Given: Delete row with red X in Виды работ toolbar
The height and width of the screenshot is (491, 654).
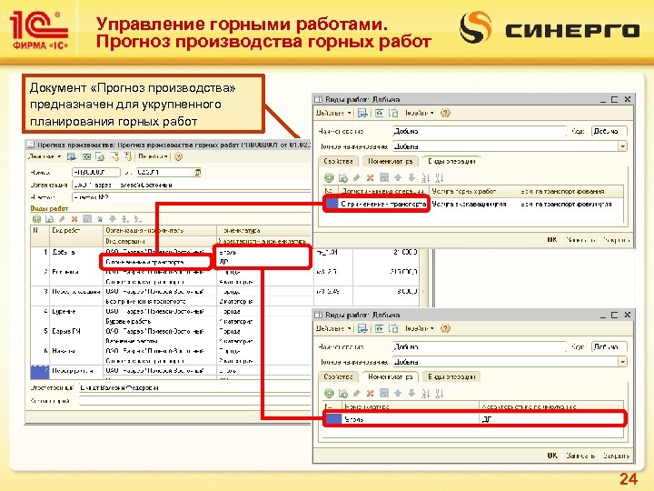Looking at the screenshot, I should [x=74, y=219].
